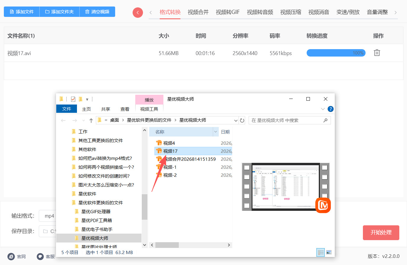
Task: Select the 星优电子书助手 folder
Action: [97, 229]
